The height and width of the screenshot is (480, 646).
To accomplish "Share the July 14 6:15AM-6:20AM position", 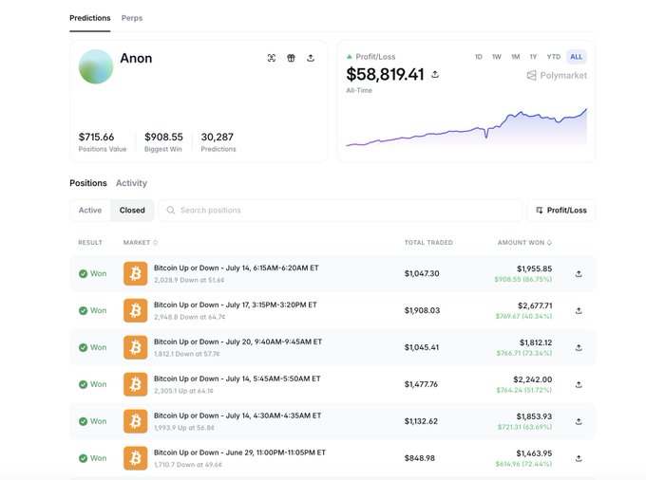I will (x=579, y=273).
